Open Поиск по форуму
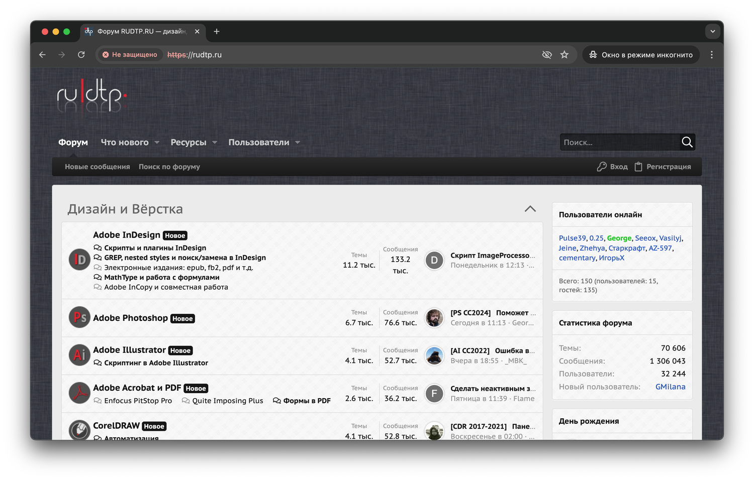 (x=169, y=167)
